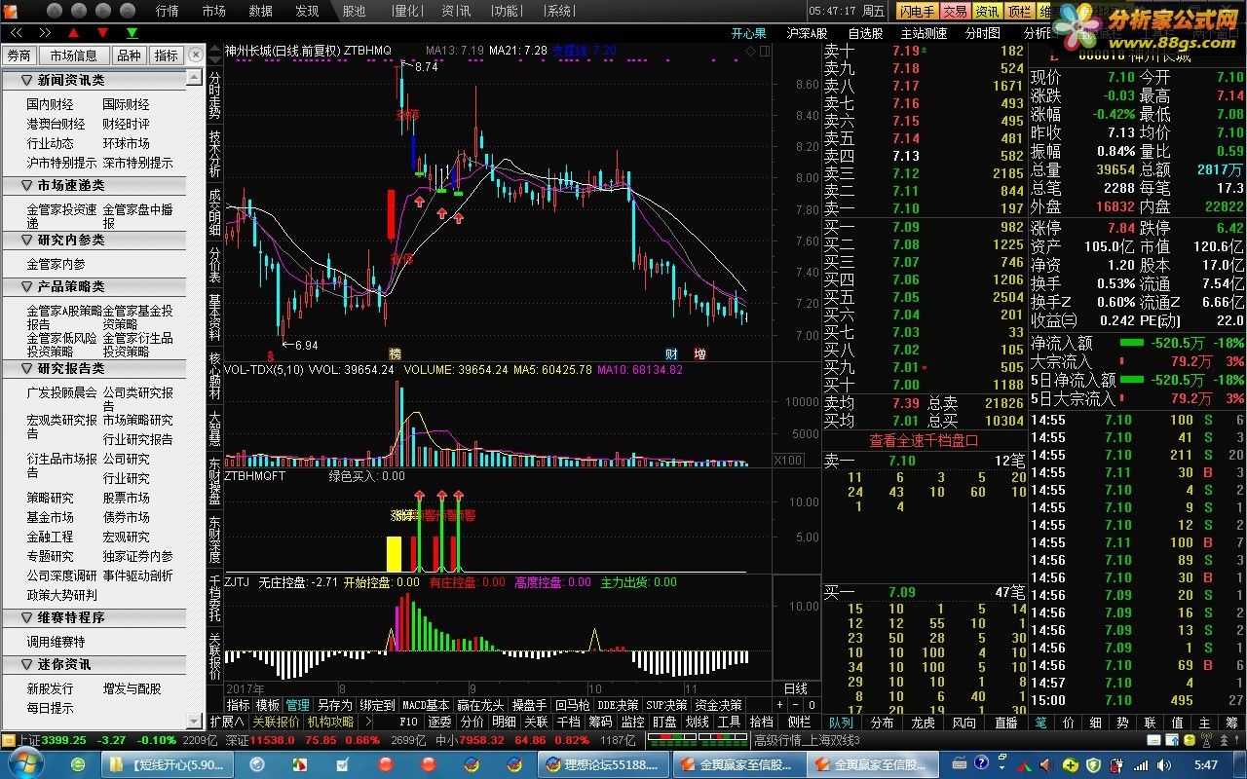Click the 顶栏 button
The height and width of the screenshot is (779, 1247).
[x=1019, y=12]
